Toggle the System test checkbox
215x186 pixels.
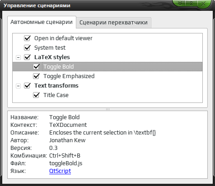[27, 48]
